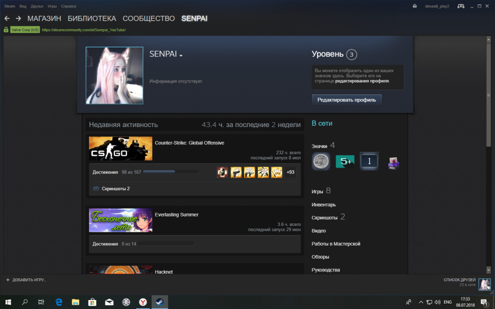Open the film reel app on taskbar
The height and width of the screenshot is (309, 495).
[126, 302]
